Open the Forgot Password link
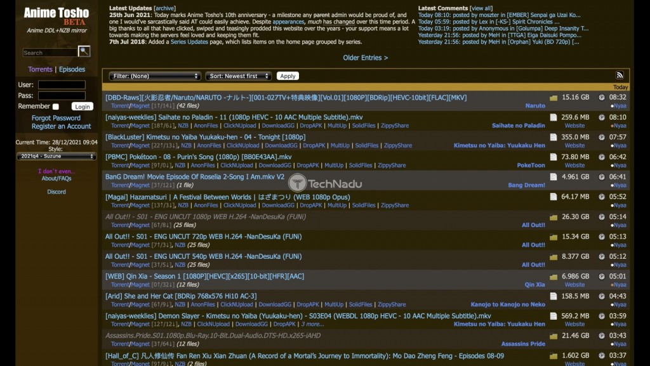This screenshot has width=650, height=366. pos(56,118)
